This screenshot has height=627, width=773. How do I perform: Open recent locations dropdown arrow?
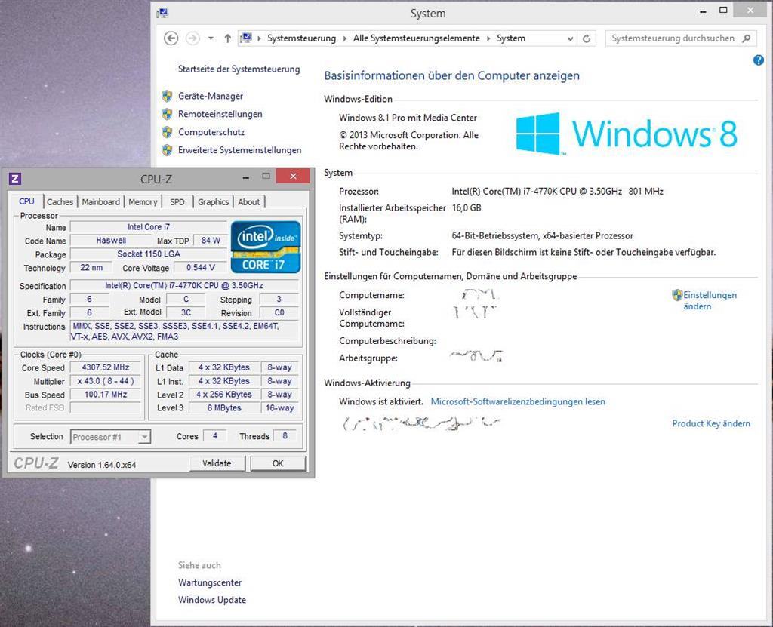211,38
